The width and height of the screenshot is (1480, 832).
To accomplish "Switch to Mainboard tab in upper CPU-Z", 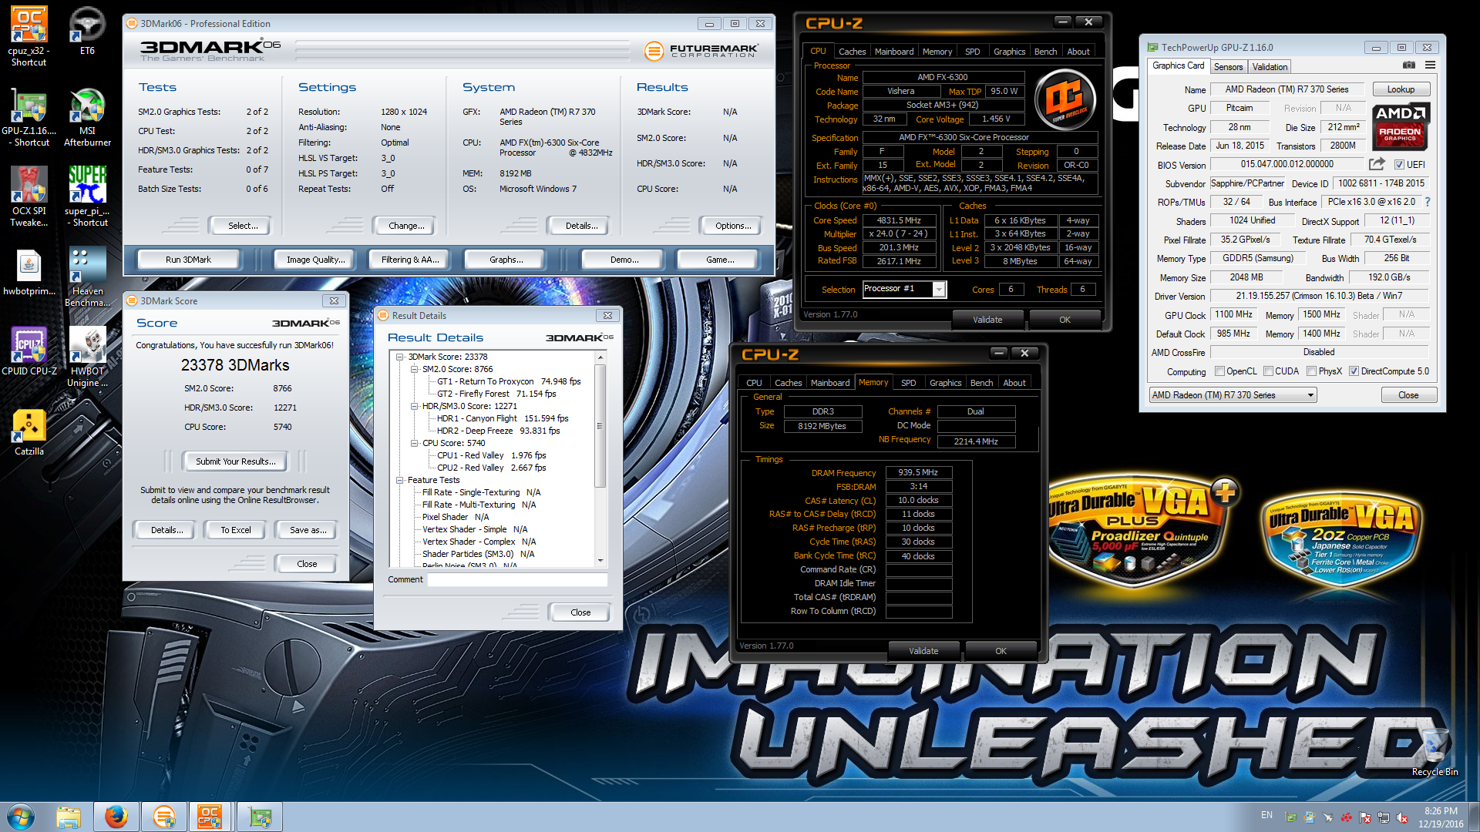I will point(893,52).
